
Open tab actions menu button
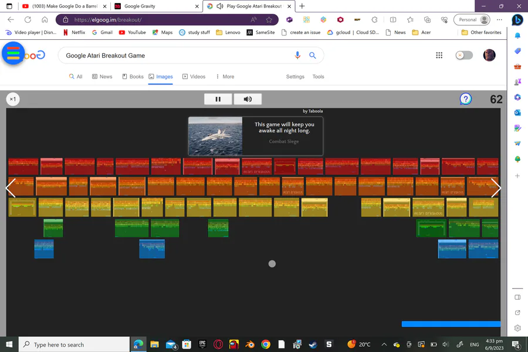point(9,6)
